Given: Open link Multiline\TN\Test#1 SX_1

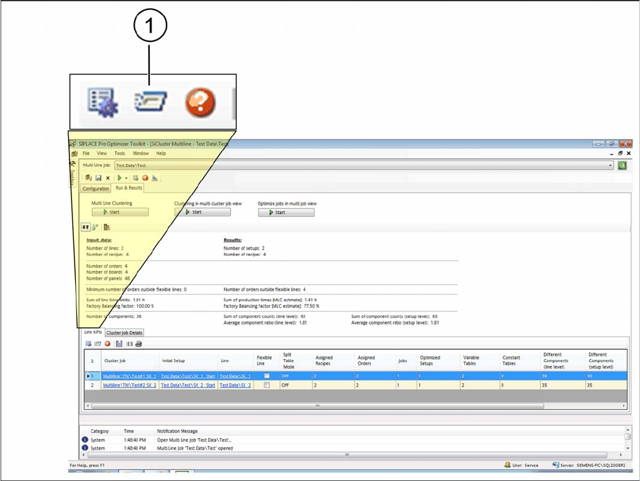Looking at the screenshot, I should click(130, 376).
